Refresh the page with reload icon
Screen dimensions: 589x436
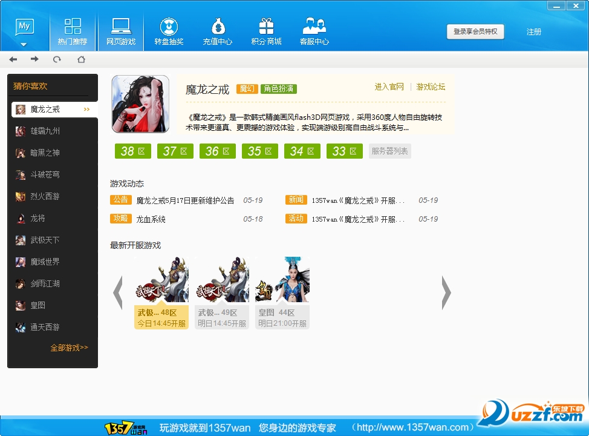click(57, 59)
